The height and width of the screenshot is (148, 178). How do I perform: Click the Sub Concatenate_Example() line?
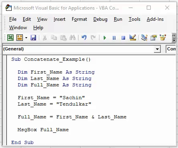[x=51, y=59]
